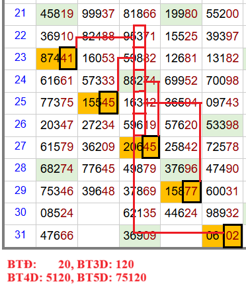This screenshot has width=246, height=290.
Task: Pick the cell reading 16053
Action: click(99, 59)
